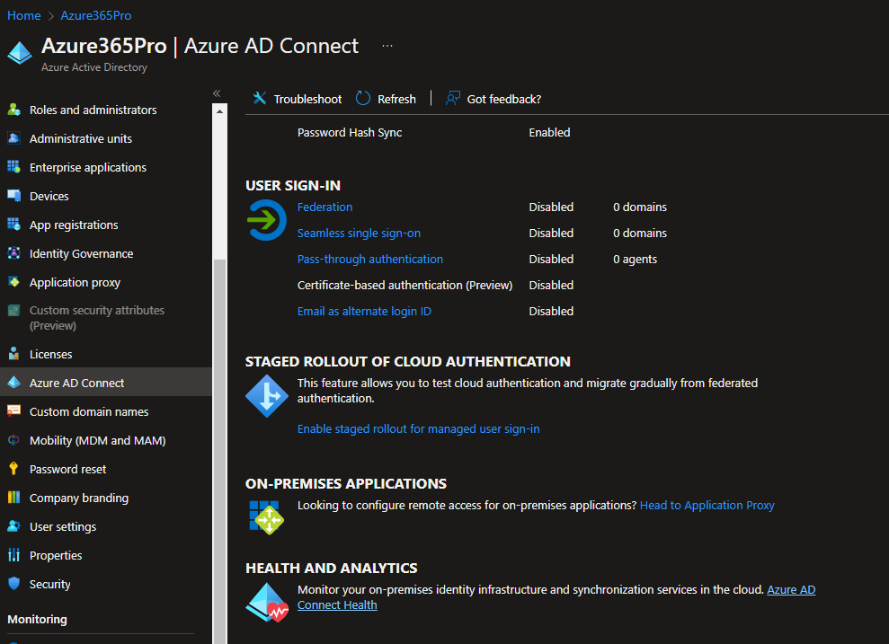Click the App registrations icon
This screenshot has height=644, width=889.
14,225
